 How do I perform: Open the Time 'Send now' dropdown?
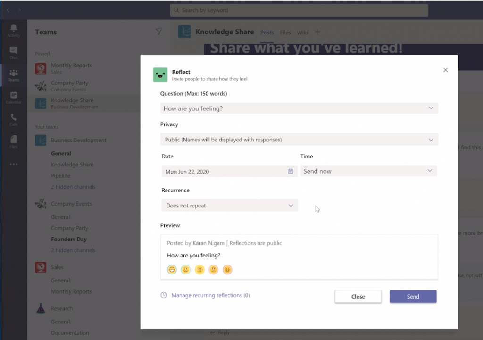368,171
